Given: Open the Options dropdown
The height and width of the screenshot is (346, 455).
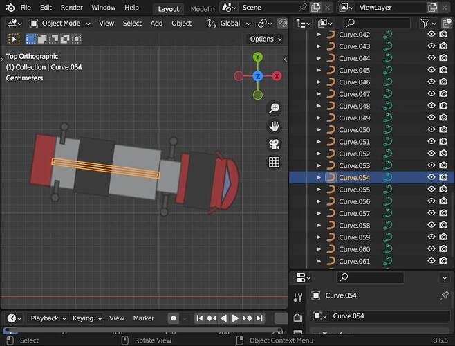Looking at the screenshot, I should [x=266, y=39].
